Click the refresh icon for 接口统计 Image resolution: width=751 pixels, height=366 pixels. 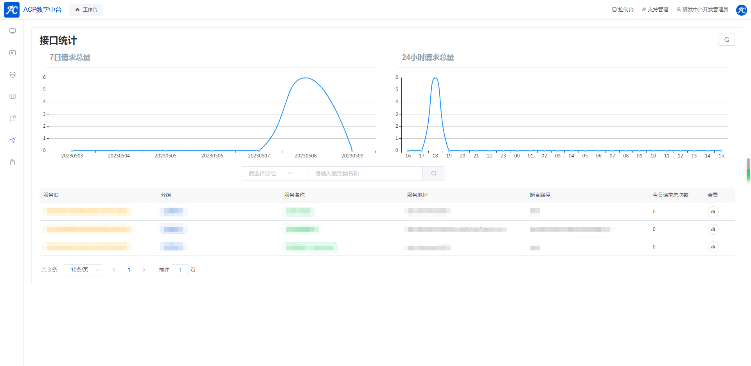click(x=726, y=39)
